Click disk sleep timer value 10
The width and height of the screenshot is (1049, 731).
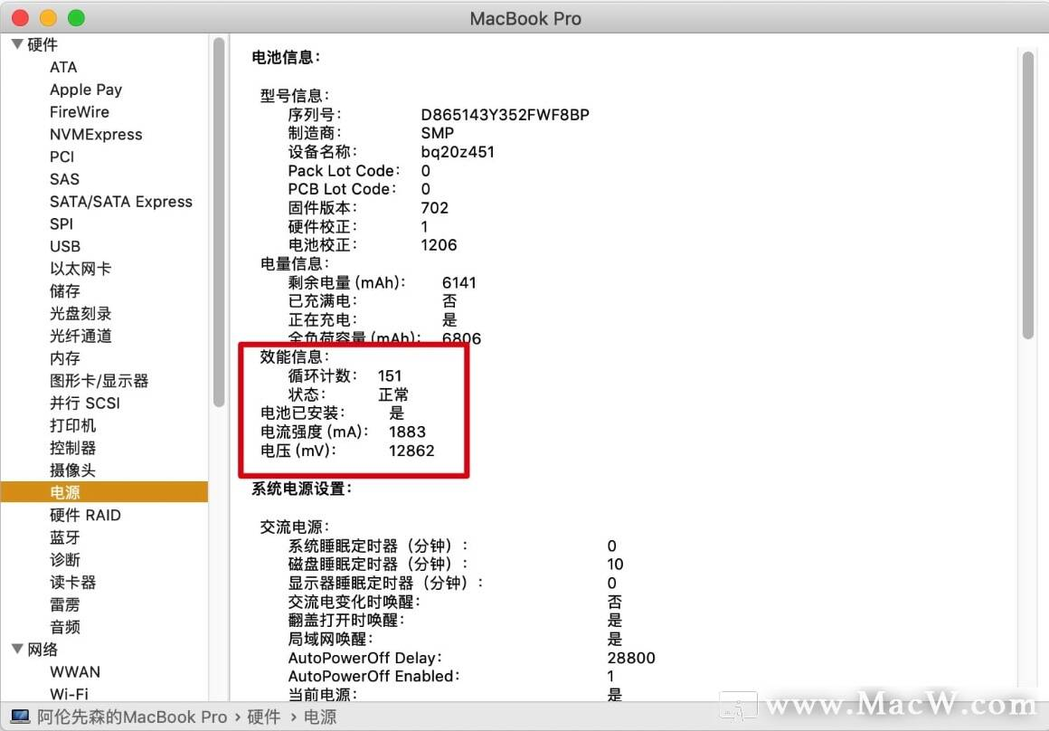pos(616,565)
